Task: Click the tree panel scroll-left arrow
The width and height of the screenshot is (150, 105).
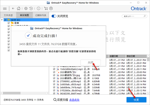Action: [x=2, y=93]
